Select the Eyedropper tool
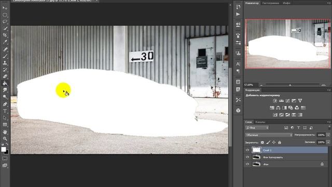Viewport: 332px width, 187px height. [x=5, y=42]
